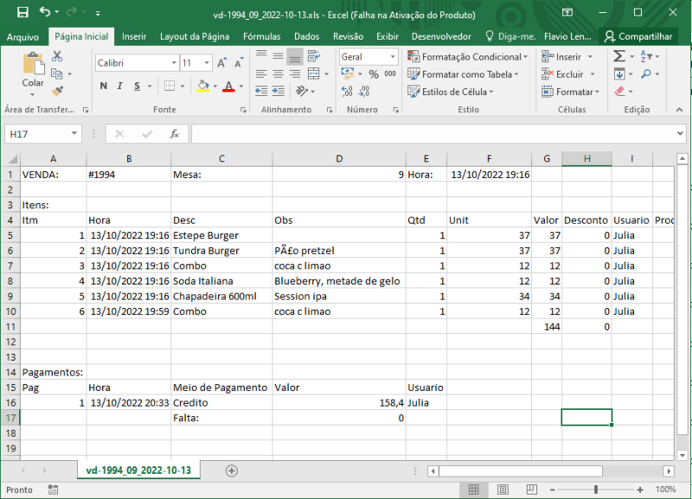Open the font size dropdown
Screen dimensions: 692x499
pyautogui.click(x=207, y=63)
